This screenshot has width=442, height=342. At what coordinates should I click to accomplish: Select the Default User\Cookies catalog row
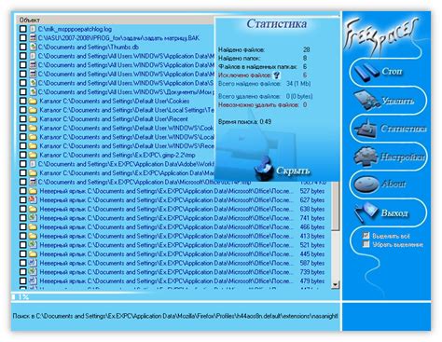115,101
